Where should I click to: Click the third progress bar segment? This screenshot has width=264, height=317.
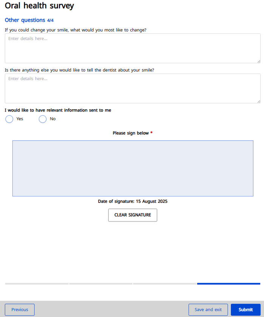pos(165,284)
